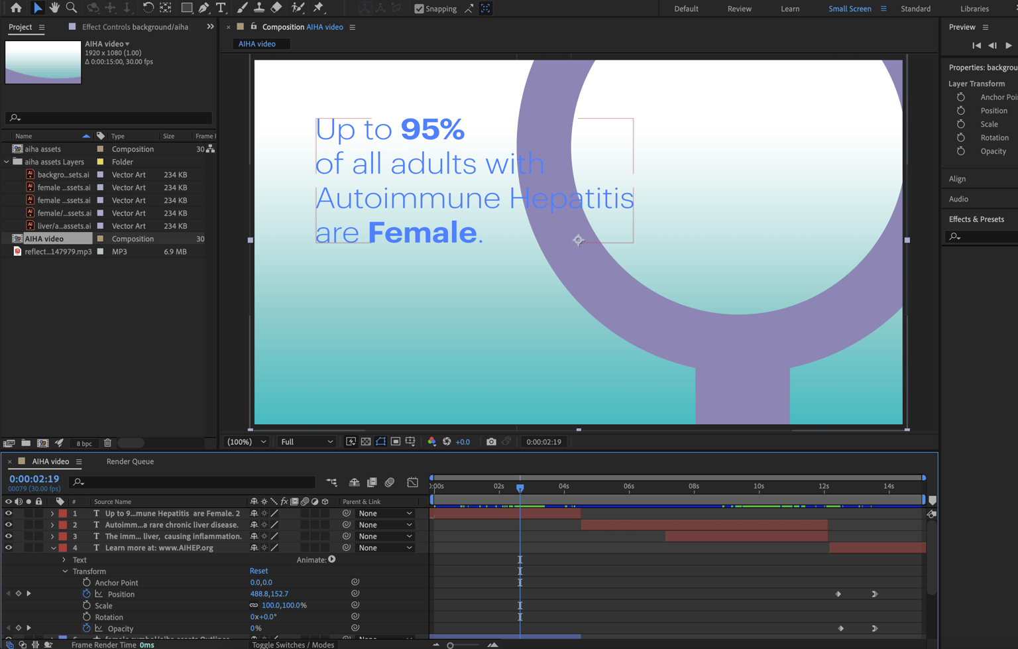Screen dimensions: 1018x649
Task: Select the Libraries workspace
Action: [x=974, y=9]
